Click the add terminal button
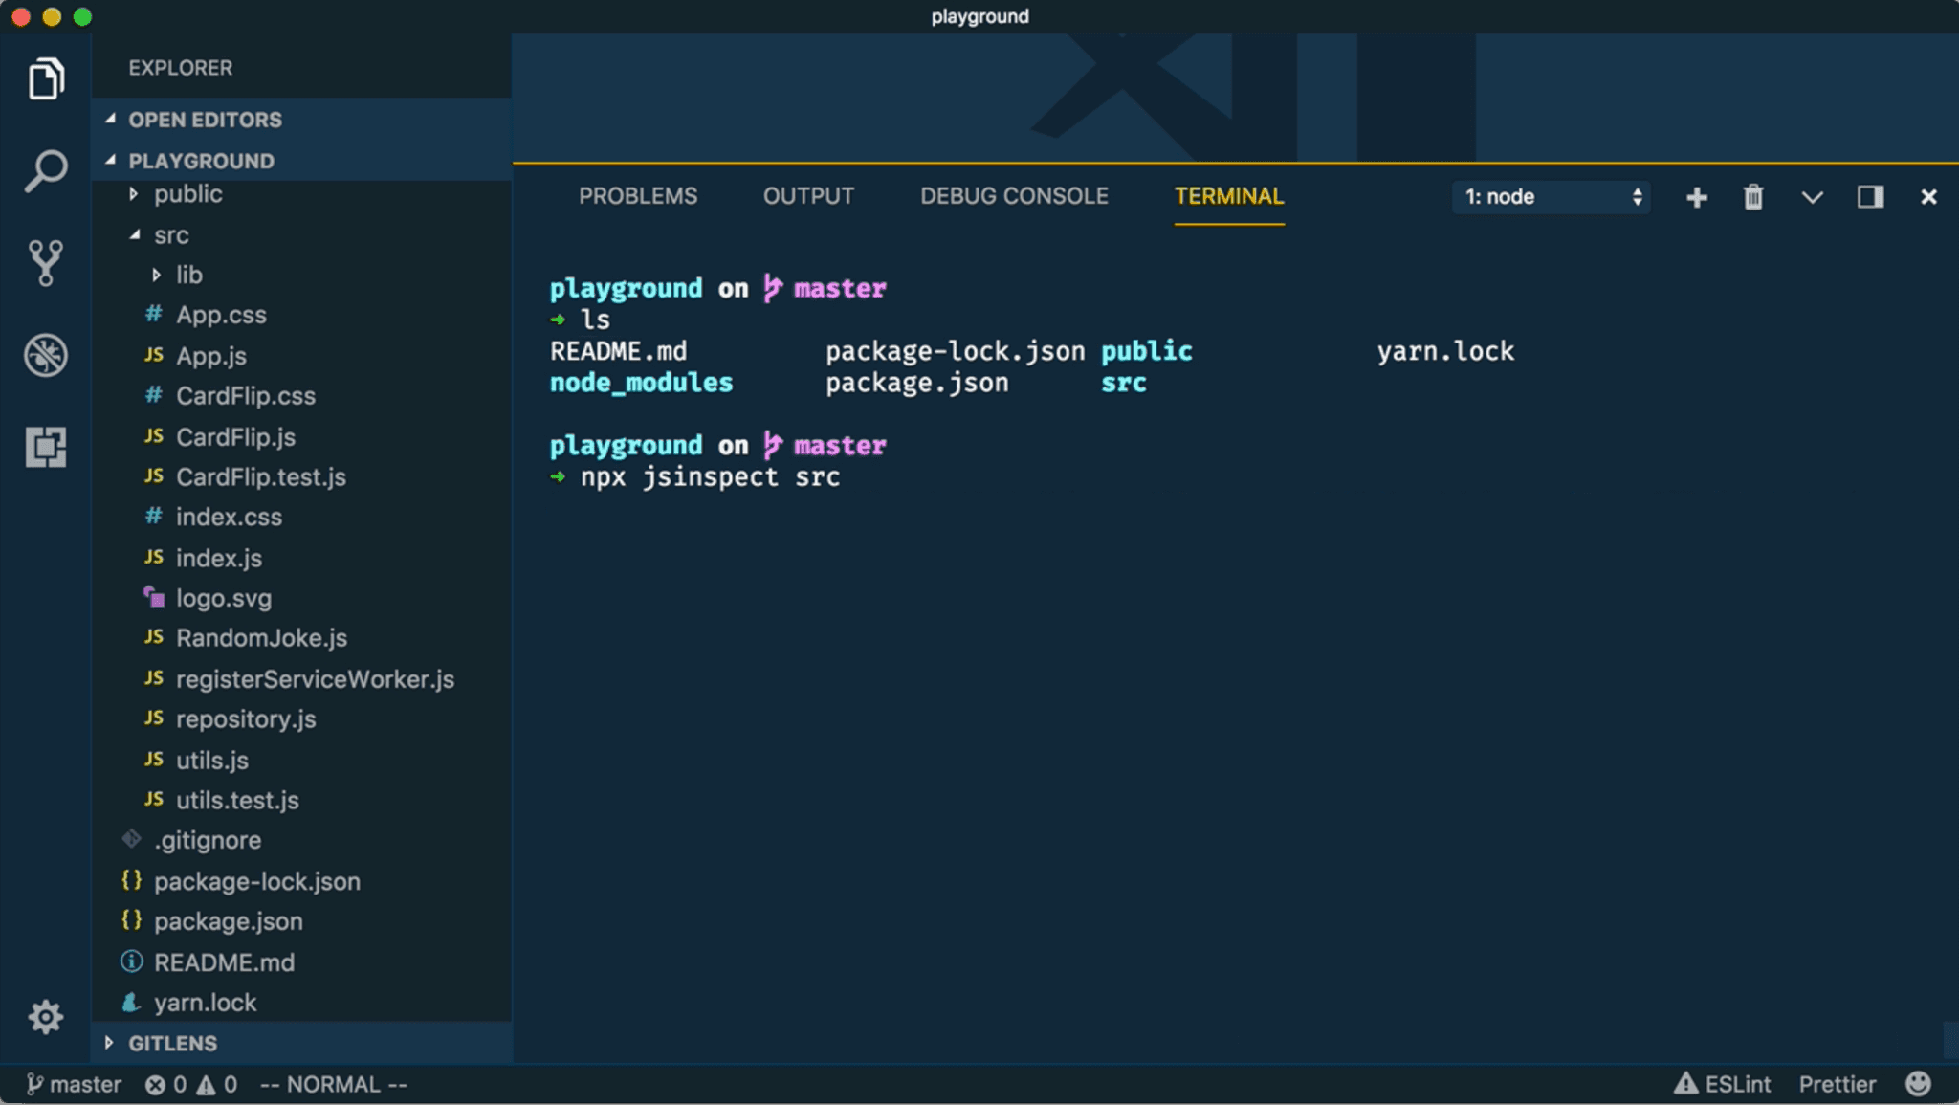 tap(1698, 196)
